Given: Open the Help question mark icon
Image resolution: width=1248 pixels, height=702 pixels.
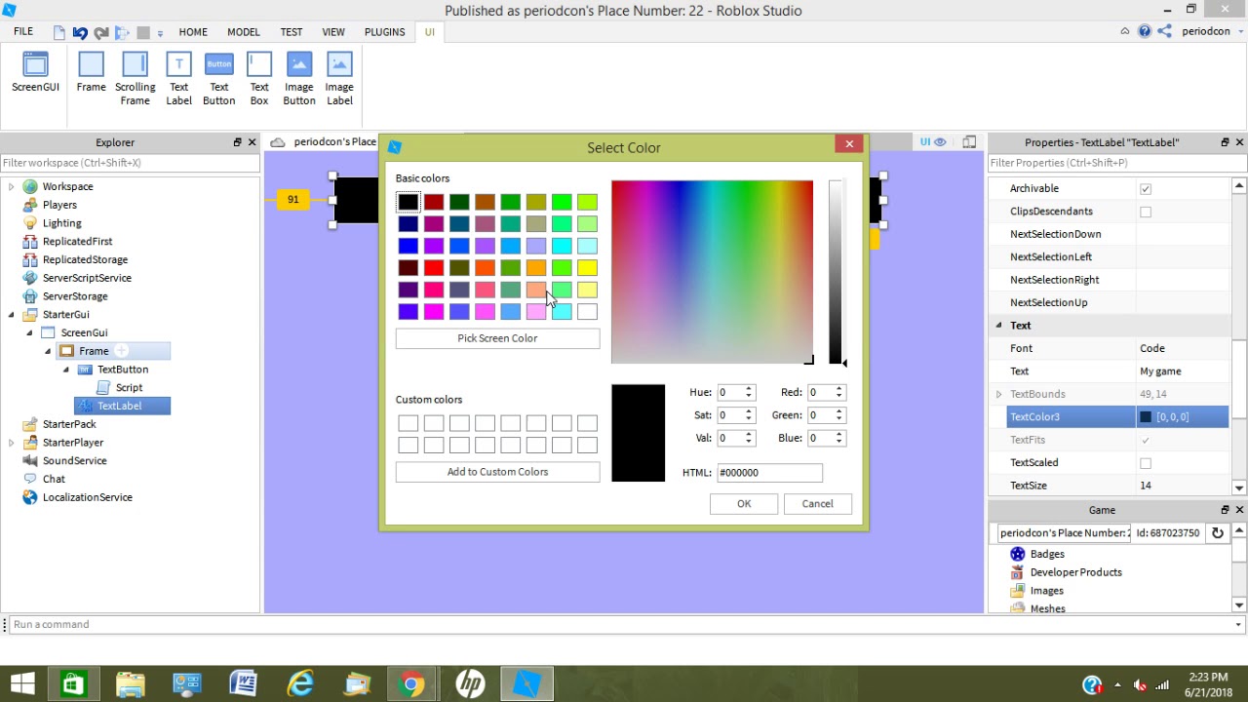Looking at the screenshot, I should coord(1145,31).
